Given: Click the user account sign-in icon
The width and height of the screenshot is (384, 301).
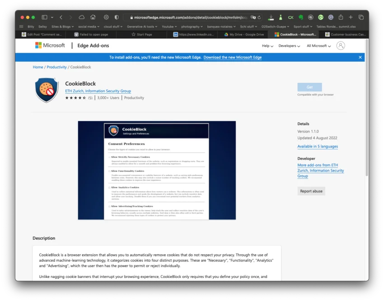Looking at the screenshot, I should click(x=341, y=46).
